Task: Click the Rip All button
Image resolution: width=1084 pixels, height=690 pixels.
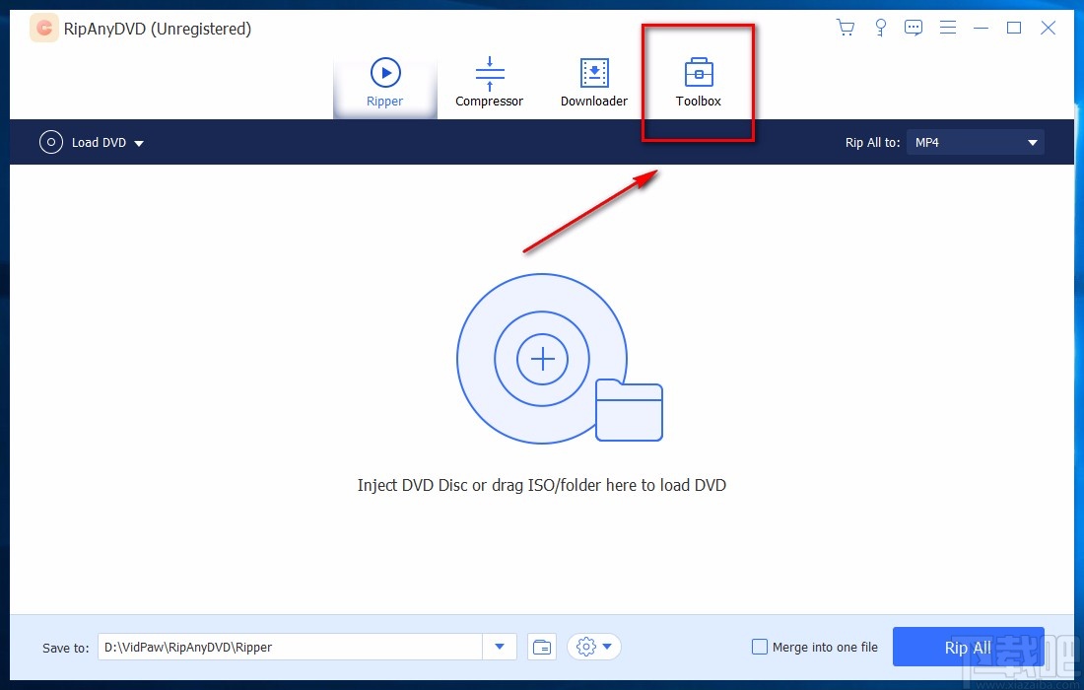Action: 968,648
